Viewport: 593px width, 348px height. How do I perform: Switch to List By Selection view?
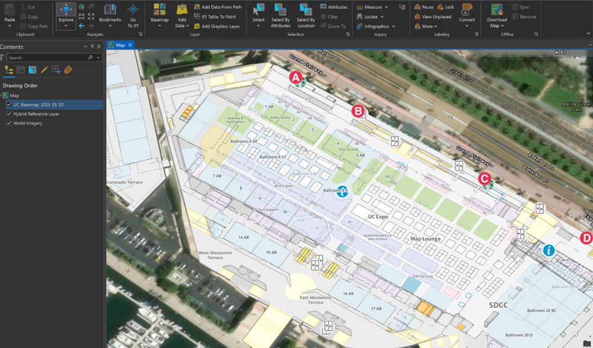click(33, 70)
